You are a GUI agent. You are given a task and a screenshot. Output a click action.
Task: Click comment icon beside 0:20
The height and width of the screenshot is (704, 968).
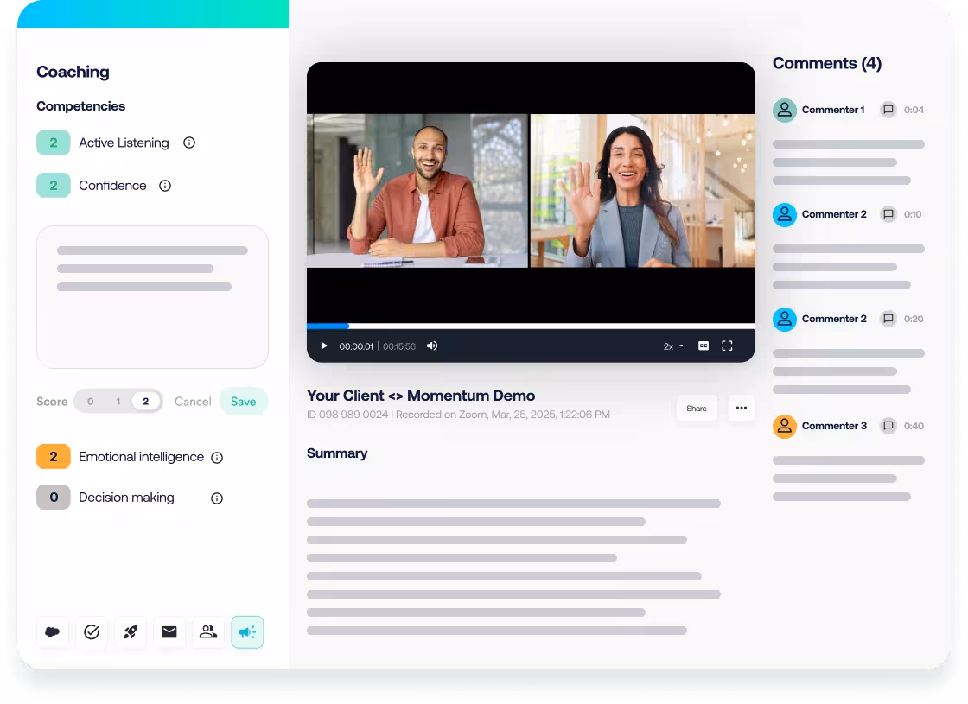[888, 319]
